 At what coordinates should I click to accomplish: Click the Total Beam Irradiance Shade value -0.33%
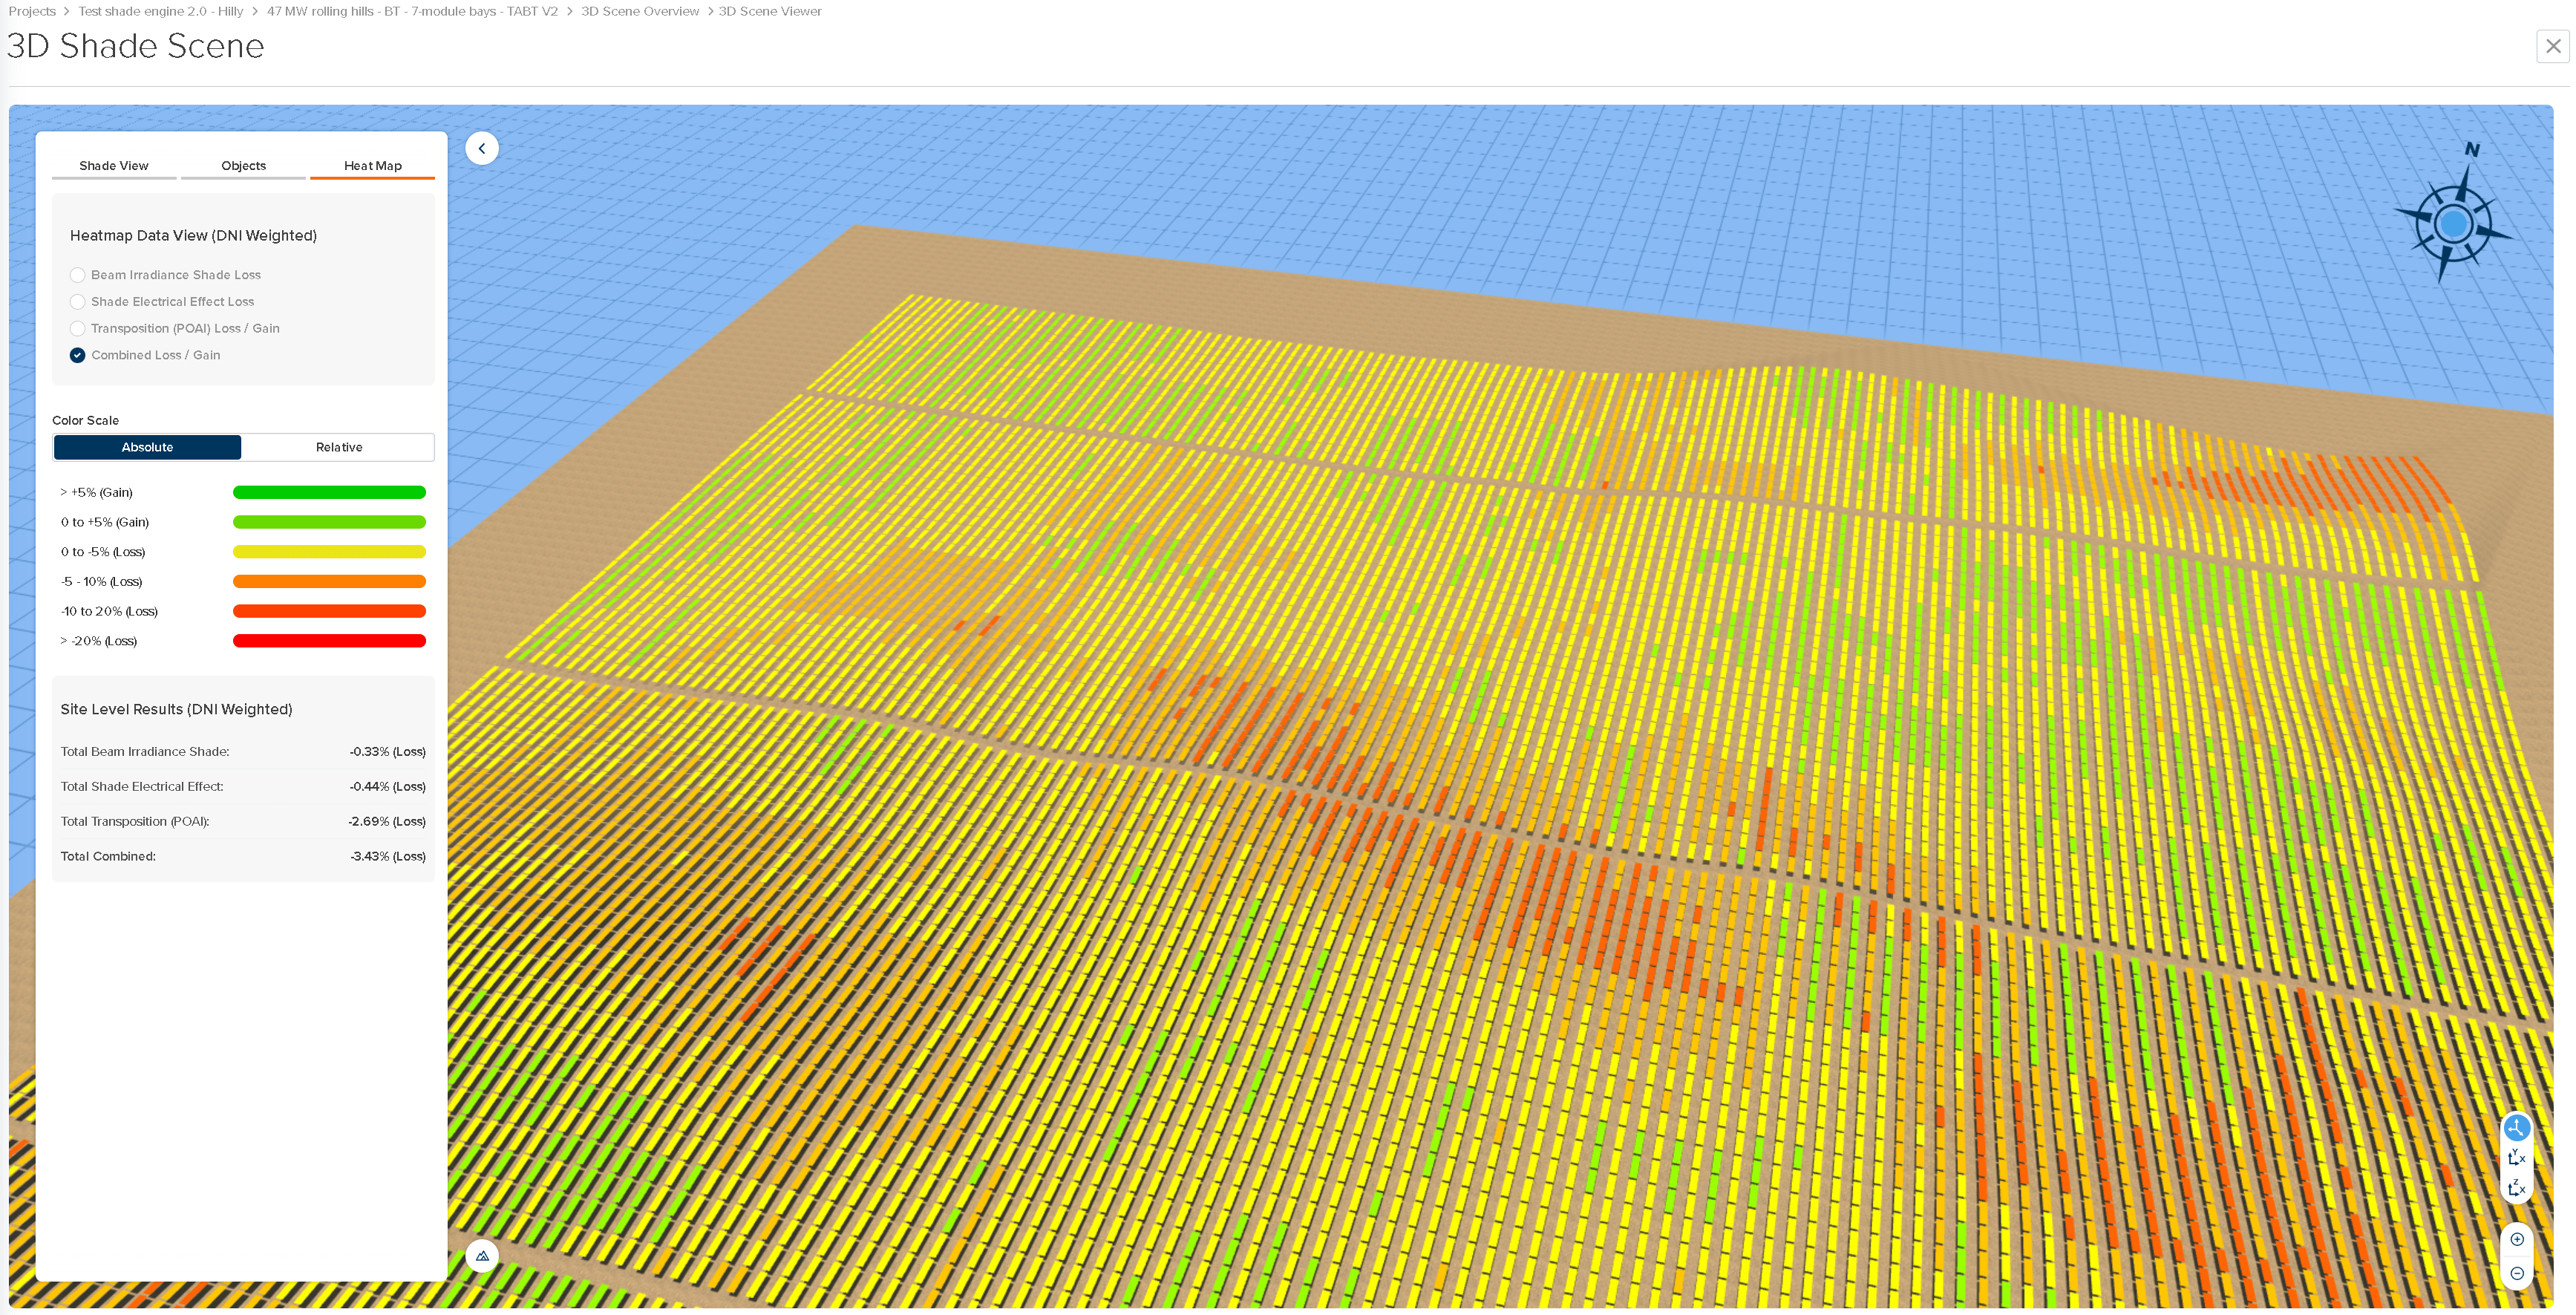(x=387, y=752)
